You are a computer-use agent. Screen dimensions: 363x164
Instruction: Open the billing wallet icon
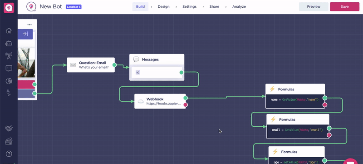pyautogui.click(x=9, y=141)
